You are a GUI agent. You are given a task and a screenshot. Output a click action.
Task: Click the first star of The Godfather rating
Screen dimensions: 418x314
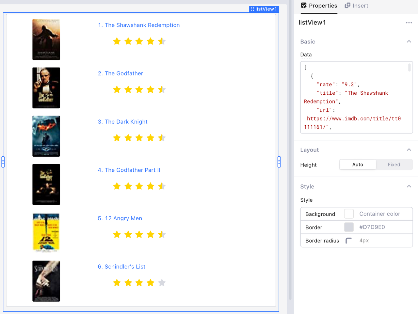(117, 89)
